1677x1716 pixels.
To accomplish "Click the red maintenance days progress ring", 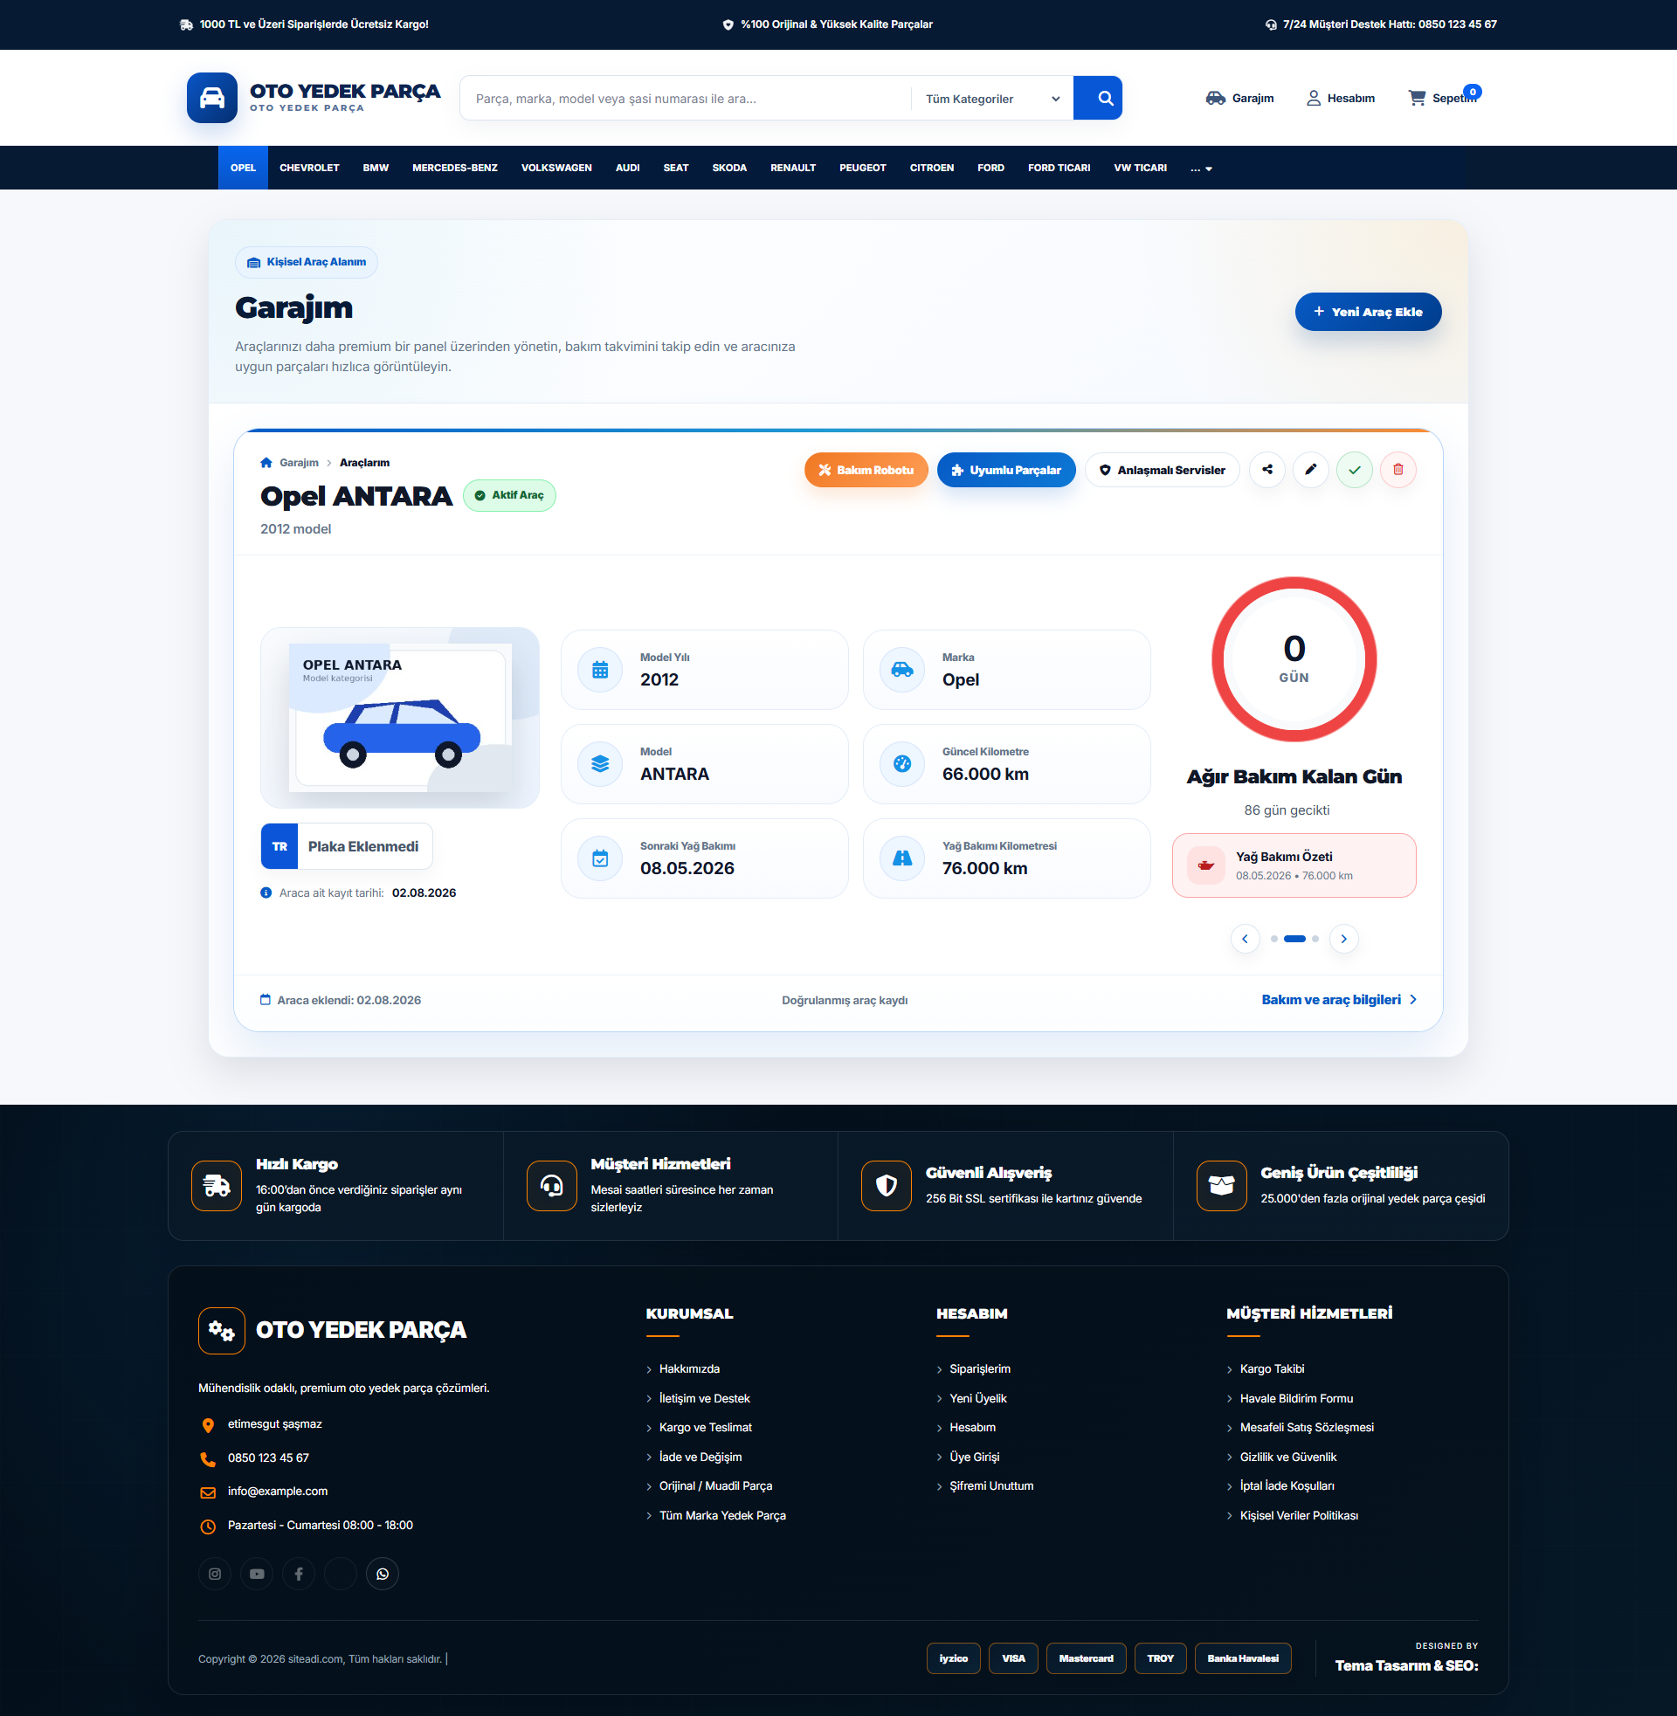I will [1294, 659].
